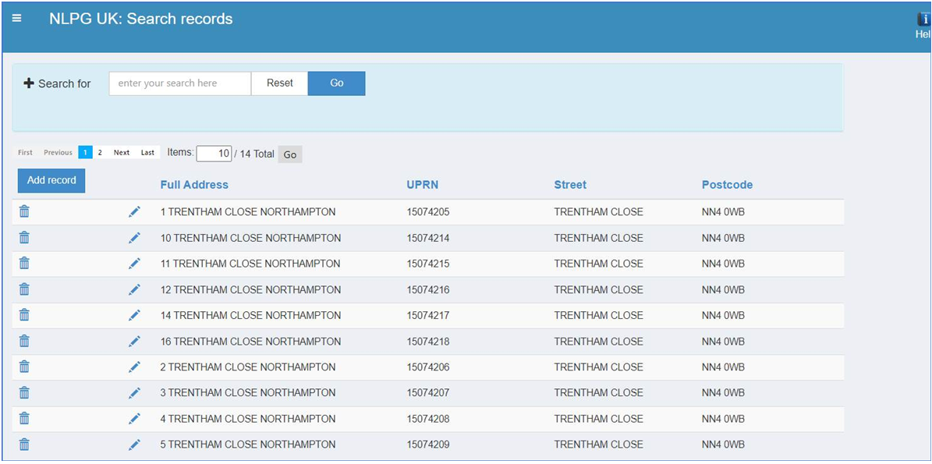Select page 2 in pagination

click(x=100, y=153)
